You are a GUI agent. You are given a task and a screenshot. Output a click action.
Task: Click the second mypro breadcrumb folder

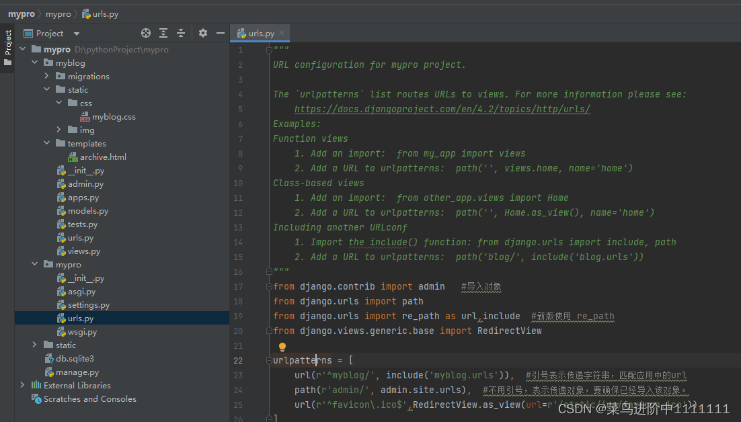[x=58, y=14]
